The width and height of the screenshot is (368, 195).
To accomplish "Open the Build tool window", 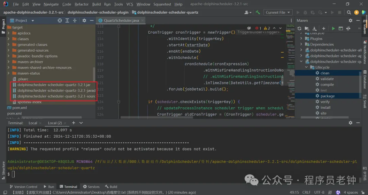I will [x=111, y=187].
